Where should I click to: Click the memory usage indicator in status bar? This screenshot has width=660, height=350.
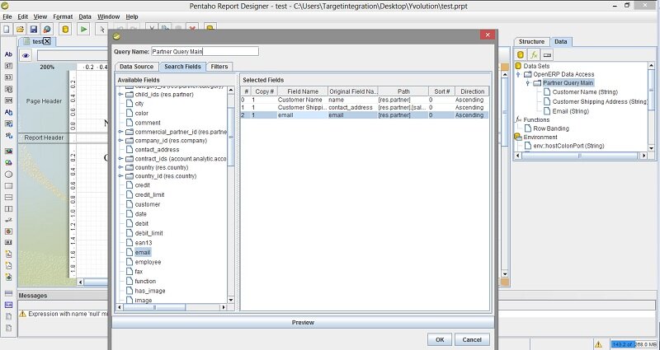634,344
